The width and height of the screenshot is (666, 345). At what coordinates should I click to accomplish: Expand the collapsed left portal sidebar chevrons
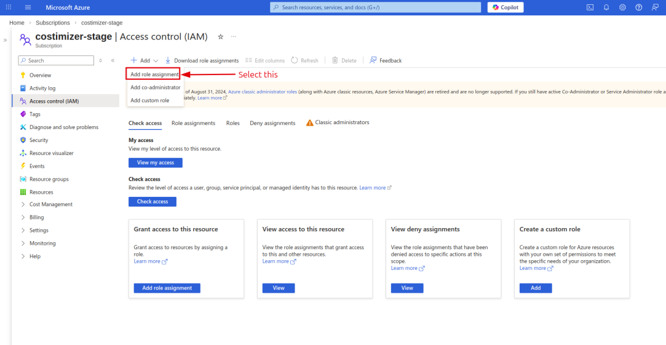pos(5,40)
